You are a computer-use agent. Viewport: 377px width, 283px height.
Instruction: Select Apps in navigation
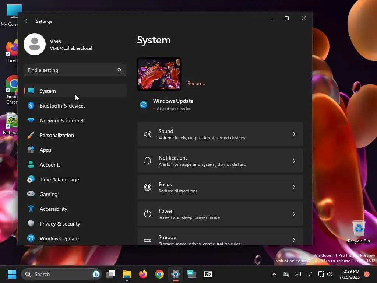point(75,150)
